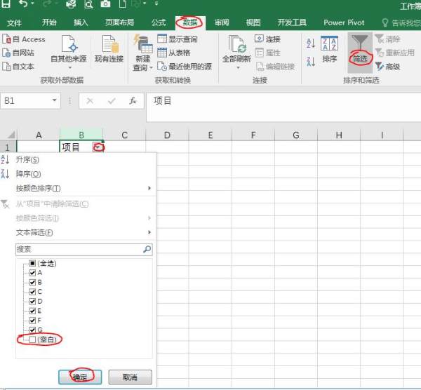
Task: Click the insert function fx icon
Action: [133, 101]
